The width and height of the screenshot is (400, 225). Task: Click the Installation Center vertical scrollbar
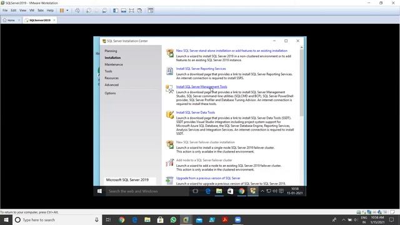[301, 83]
